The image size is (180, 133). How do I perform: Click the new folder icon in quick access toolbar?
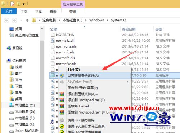(18, 4)
